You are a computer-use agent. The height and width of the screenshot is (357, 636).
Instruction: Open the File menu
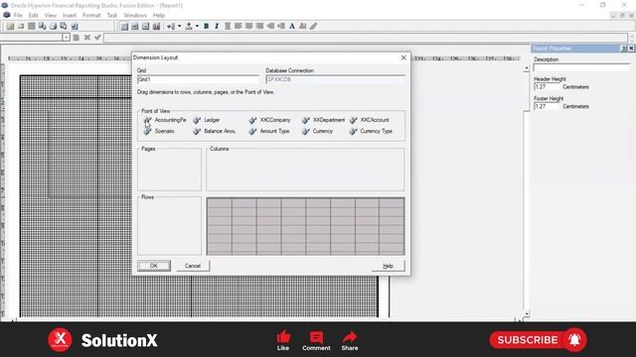tap(18, 15)
